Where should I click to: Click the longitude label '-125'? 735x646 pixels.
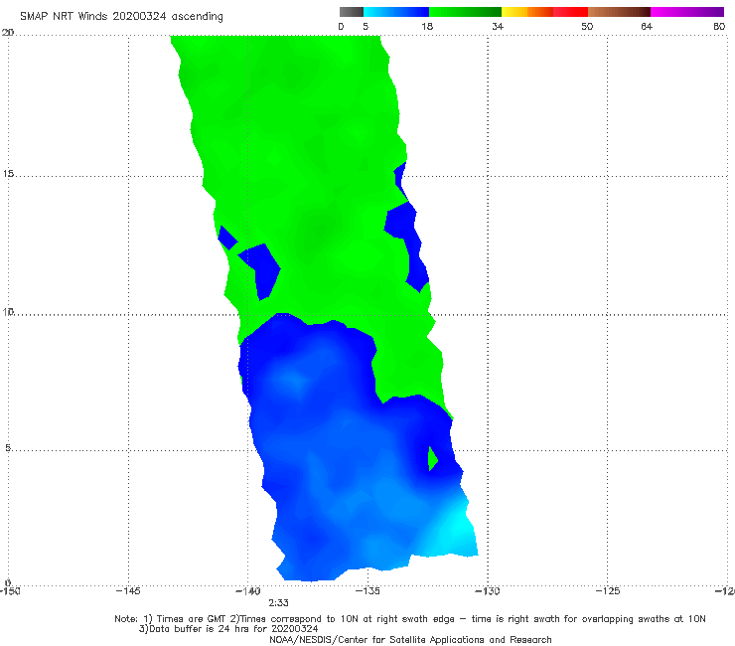608,591
